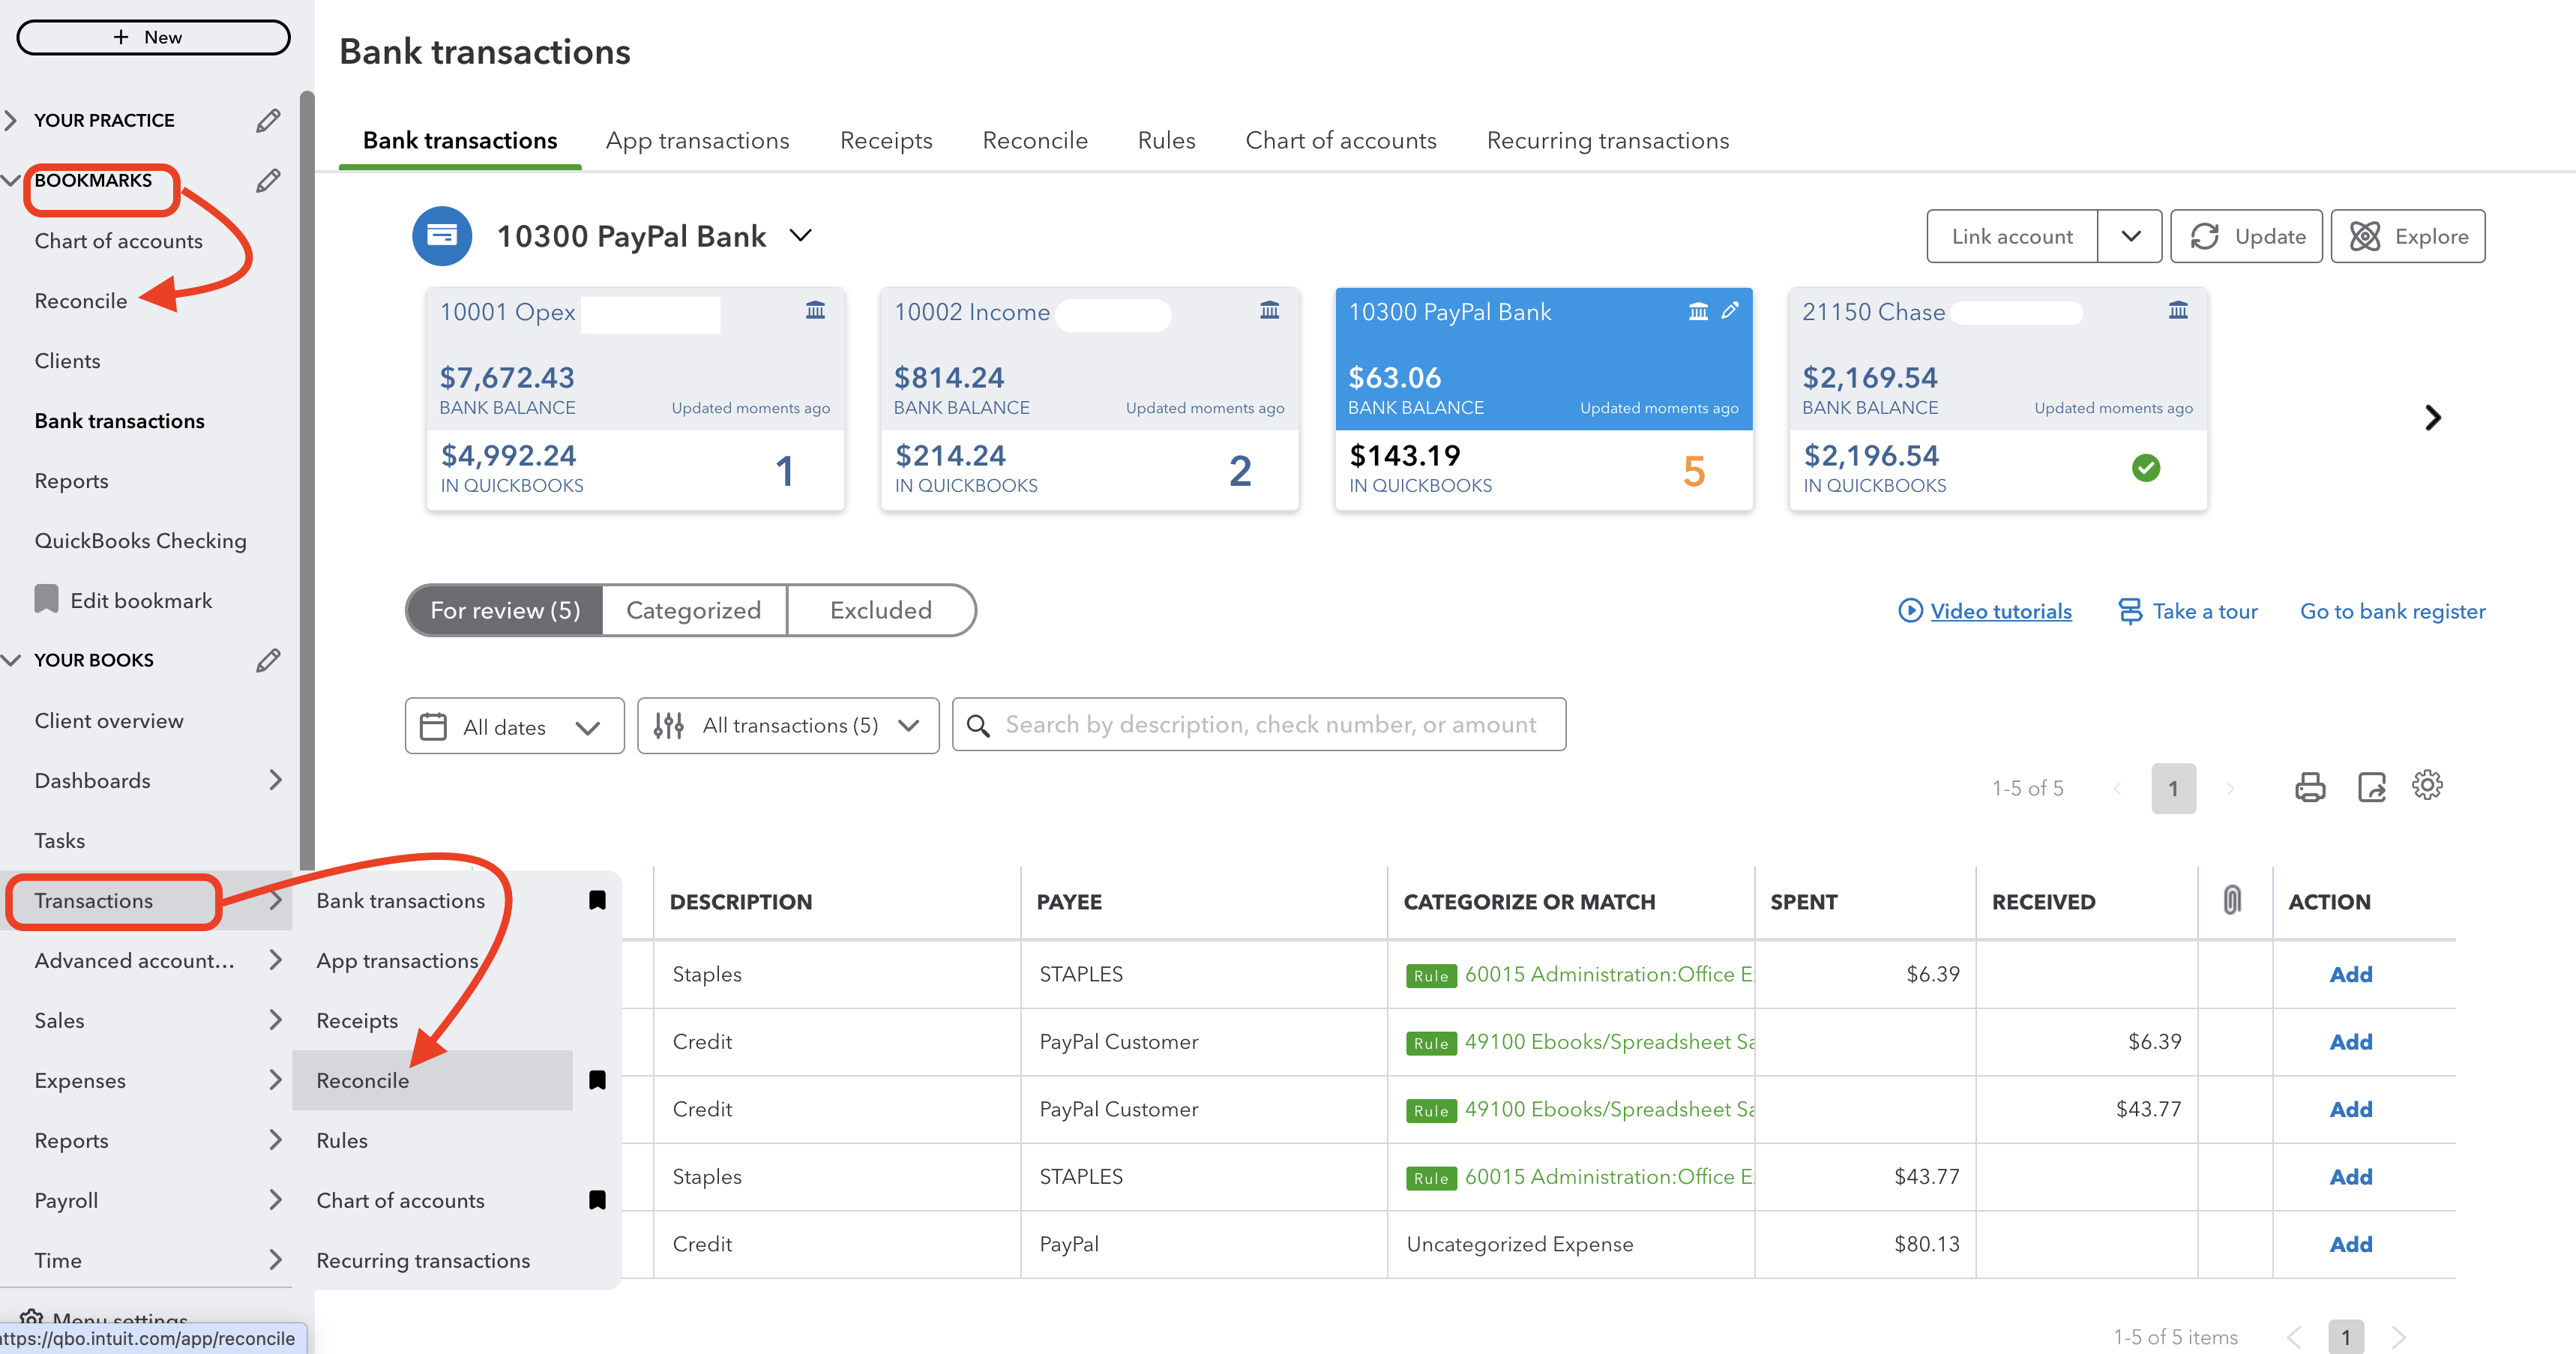This screenshot has width=2576, height=1354.
Task: Edit the 10300 PayPal Bank card via pencil icon
Action: [1730, 311]
